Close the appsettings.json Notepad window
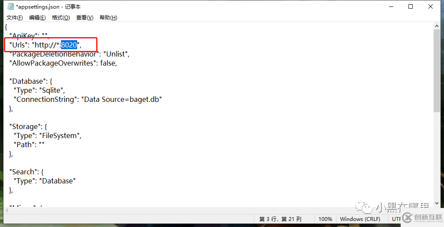The height and width of the screenshot is (227, 444). tap(431, 6)
